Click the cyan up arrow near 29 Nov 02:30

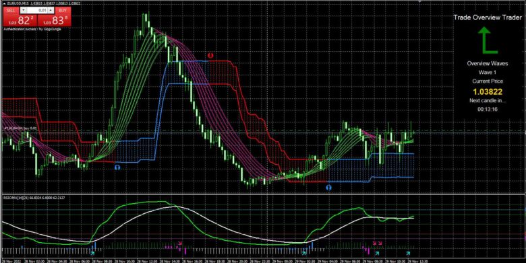click(x=303, y=254)
